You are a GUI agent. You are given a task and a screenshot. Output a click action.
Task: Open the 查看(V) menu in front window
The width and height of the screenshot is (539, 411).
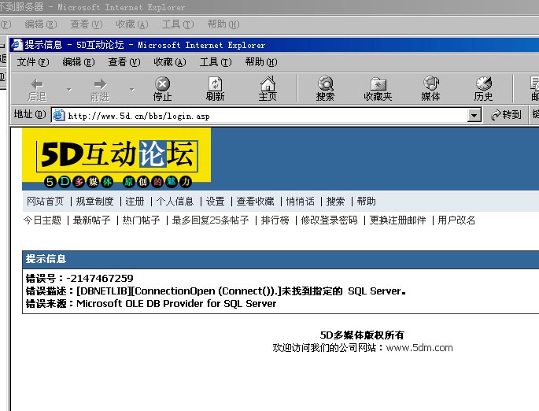124,62
